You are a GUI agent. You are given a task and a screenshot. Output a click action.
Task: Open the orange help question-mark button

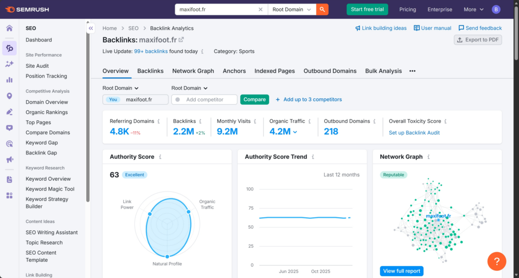pos(497,261)
